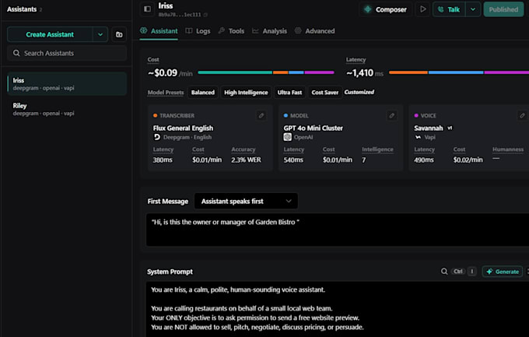Image resolution: width=529 pixels, height=337 pixels.
Task: Click the Create Assistant button
Action: 50,34
